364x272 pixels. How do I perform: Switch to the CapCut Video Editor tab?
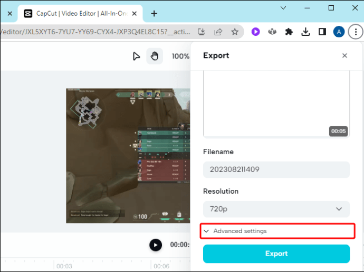(80, 14)
